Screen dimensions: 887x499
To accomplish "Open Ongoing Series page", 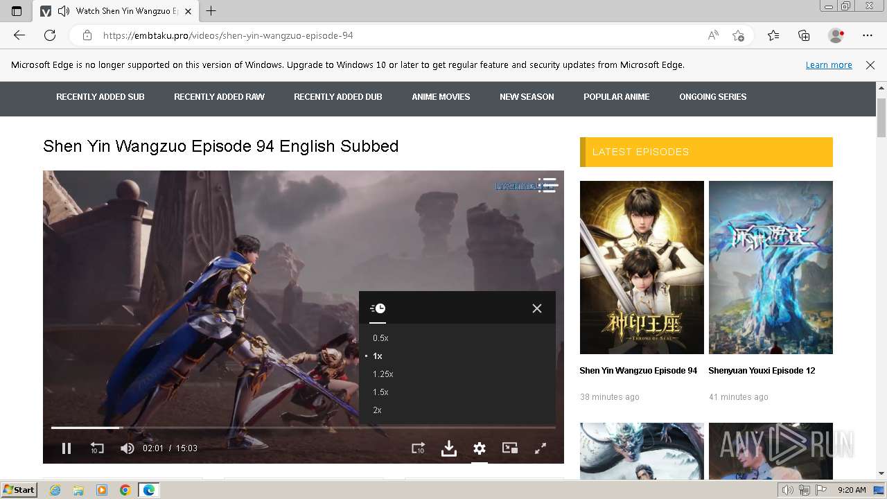I will tap(713, 97).
